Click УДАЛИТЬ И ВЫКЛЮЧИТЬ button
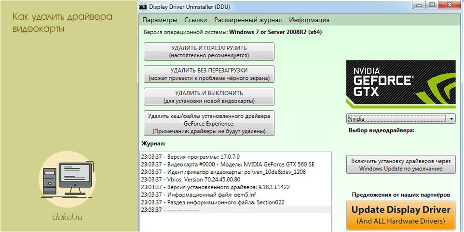 coord(209,97)
